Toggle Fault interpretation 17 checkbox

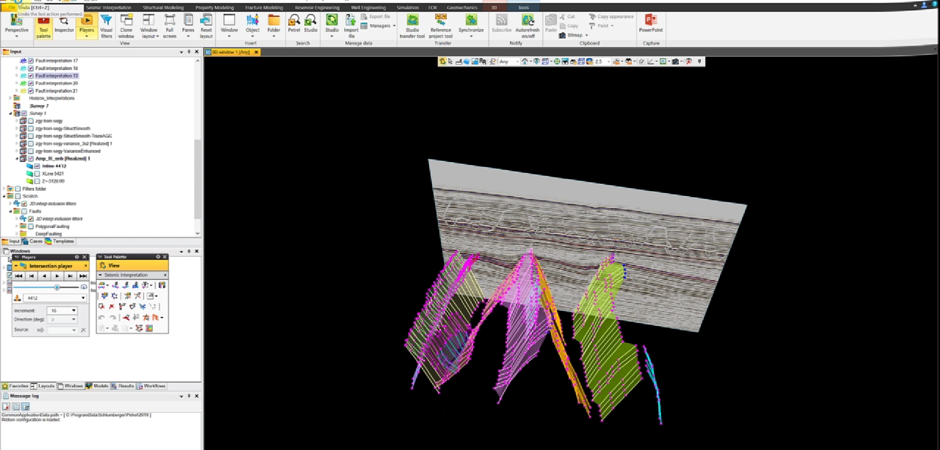pos(31,61)
